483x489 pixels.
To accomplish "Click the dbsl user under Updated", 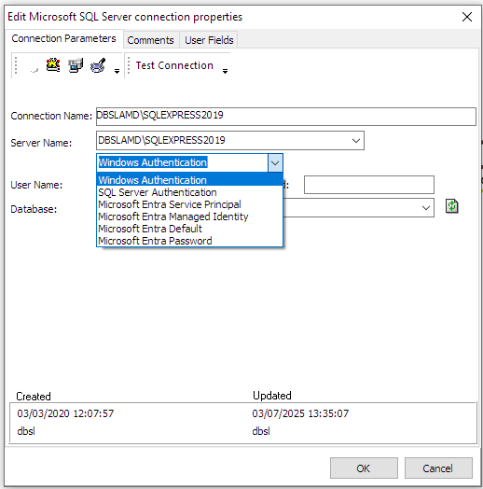I will click(261, 431).
